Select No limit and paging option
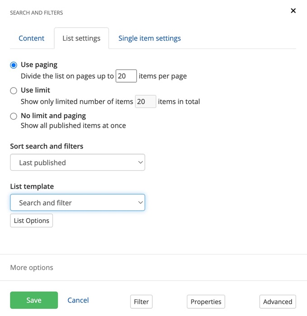This screenshot has width=307, height=316. click(14, 116)
